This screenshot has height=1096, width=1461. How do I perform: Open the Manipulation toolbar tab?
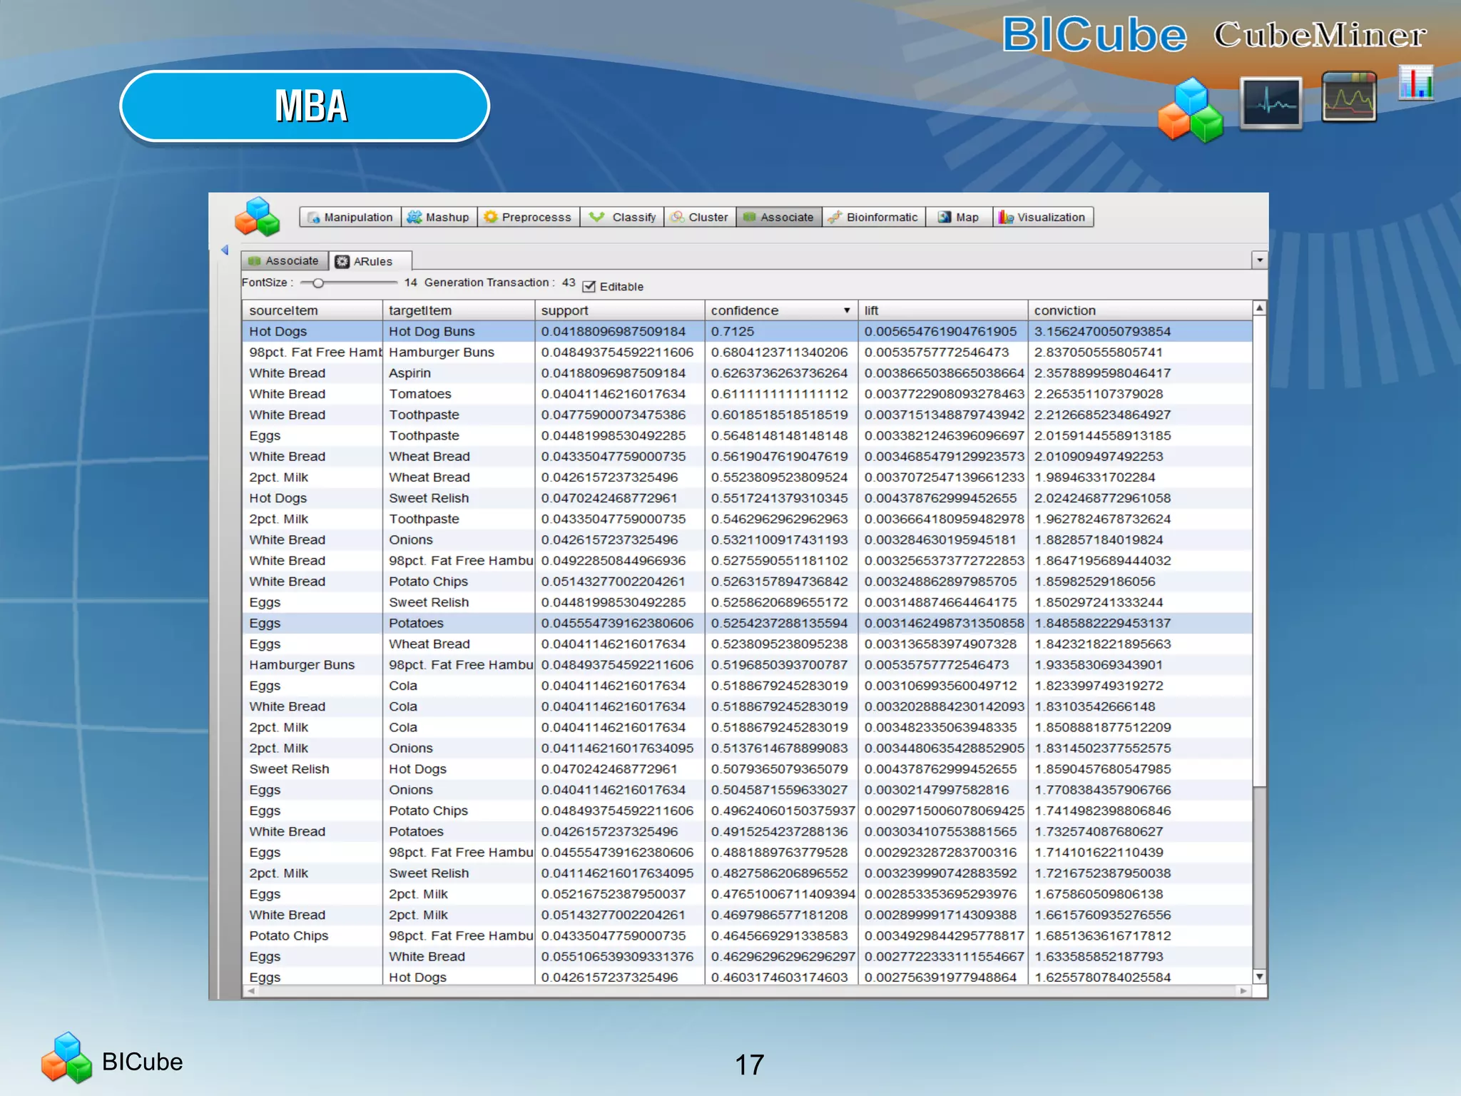point(350,217)
